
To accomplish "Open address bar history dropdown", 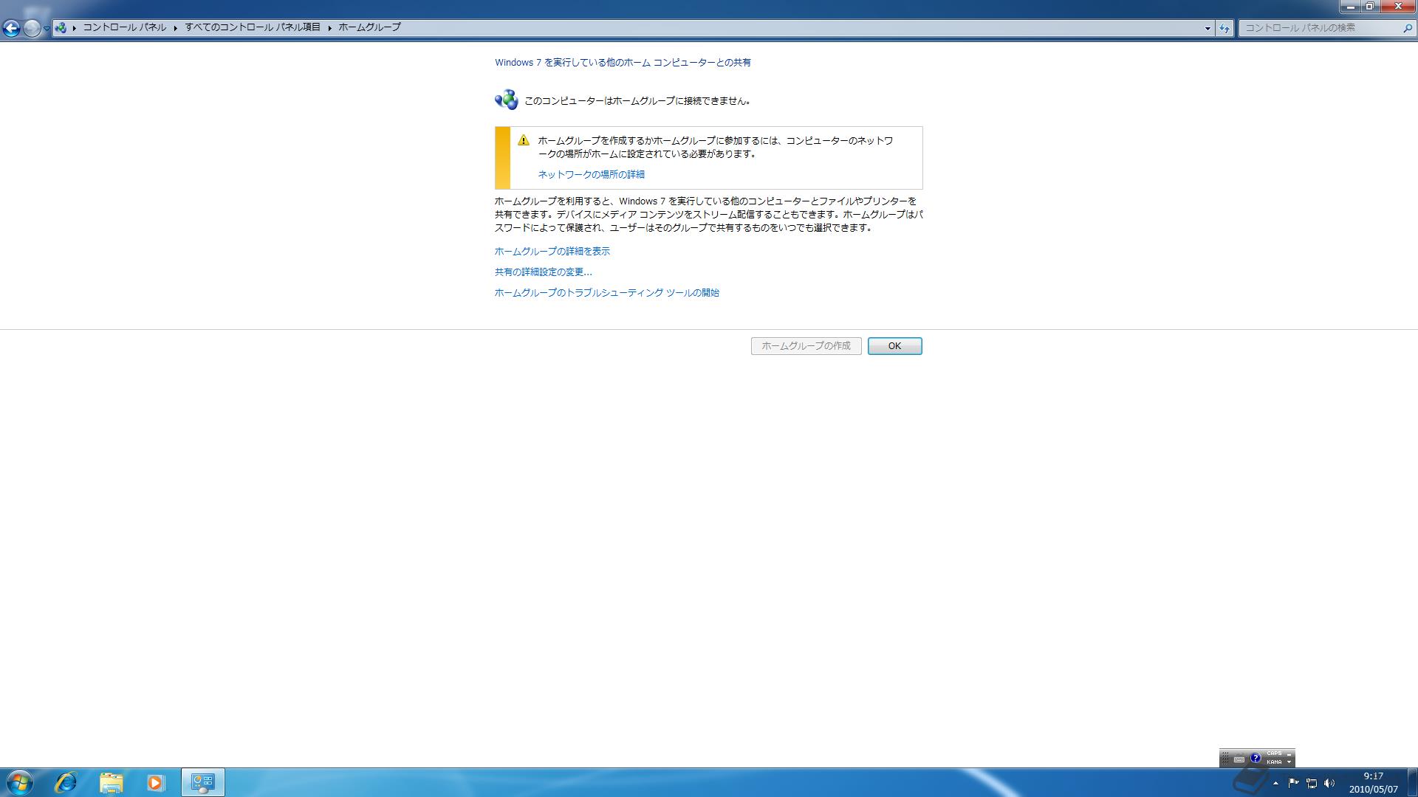I will 1208,28.
